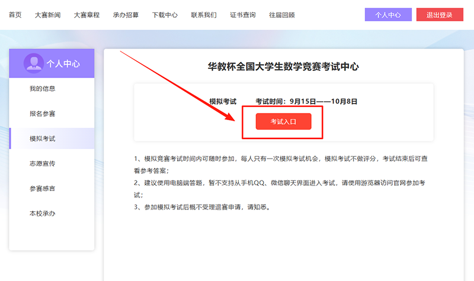
Task: Click the 华教杯全国大学生数学竞赛考试中心 heading
Action: click(283, 66)
